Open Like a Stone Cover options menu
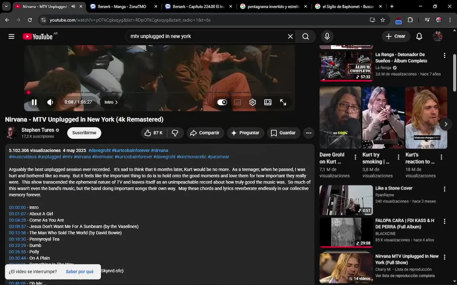 pyautogui.click(x=444, y=189)
